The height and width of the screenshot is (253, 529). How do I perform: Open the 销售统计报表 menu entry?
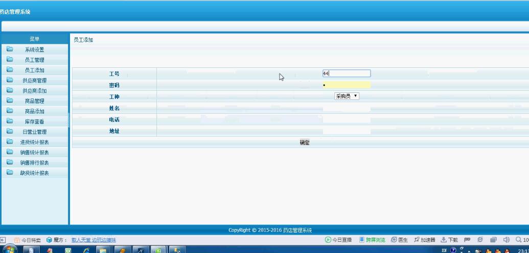34,153
